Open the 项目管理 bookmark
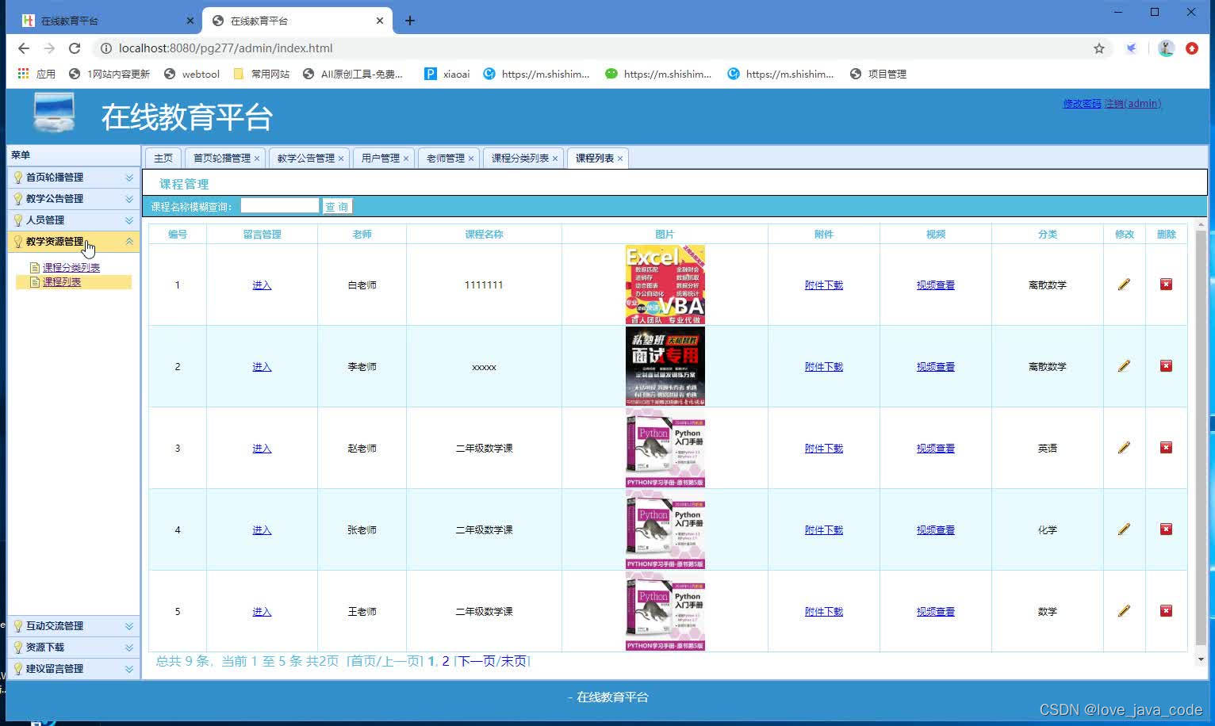The width and height of the screenshot is (1215, 726). [878, 74]
